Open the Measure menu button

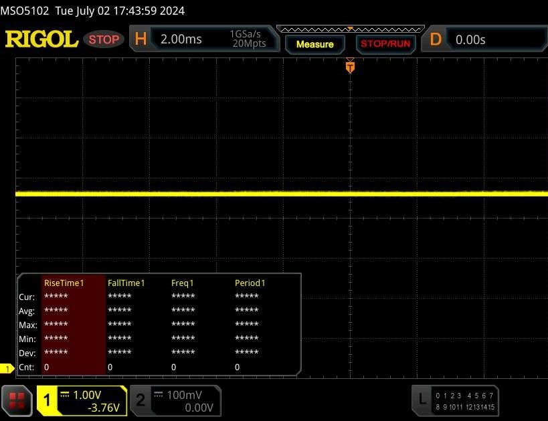point(315,44)
